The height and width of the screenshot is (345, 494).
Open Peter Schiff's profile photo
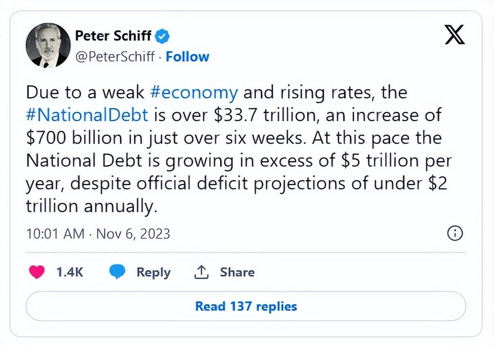click(48, 45)
